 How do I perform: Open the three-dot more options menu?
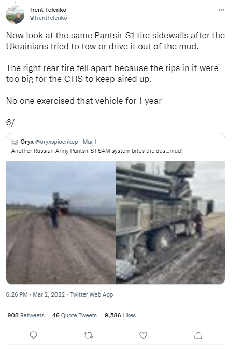point(222,10)
